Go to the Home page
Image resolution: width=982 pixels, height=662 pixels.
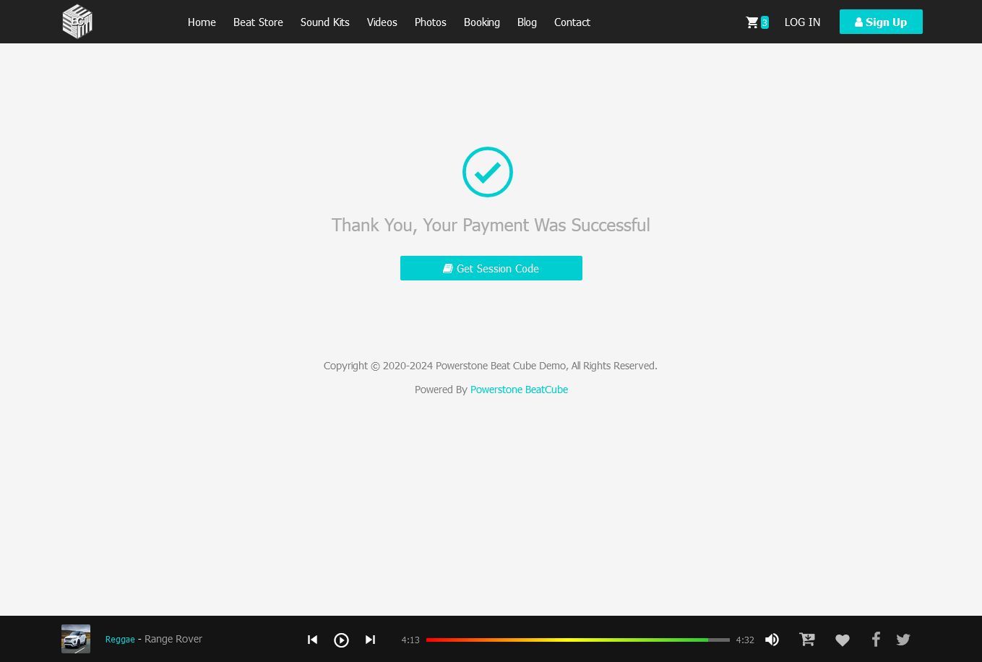click(x=202, y=22)
